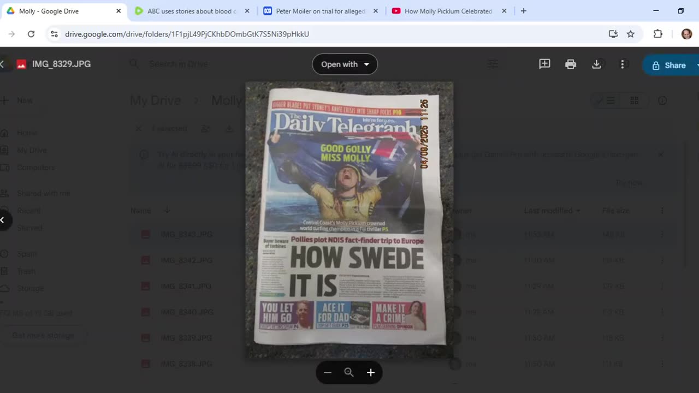699x393 pixels.
Task: Sort by the Last modified column
Action: click(552, 211)
